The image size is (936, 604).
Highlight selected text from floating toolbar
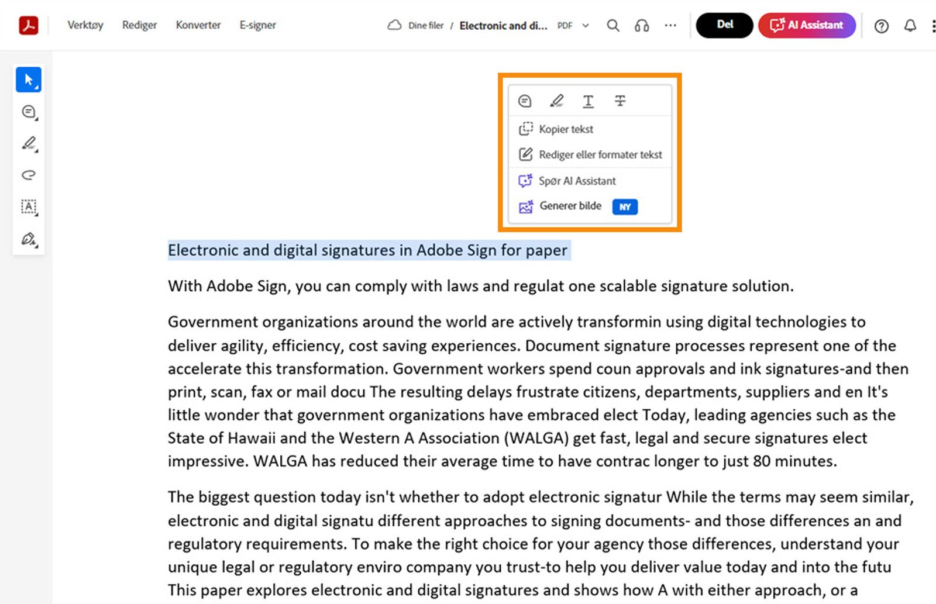556,101
